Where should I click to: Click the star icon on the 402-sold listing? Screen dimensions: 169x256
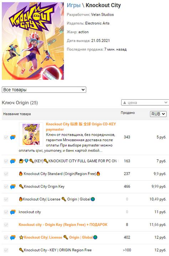point(21,237)
